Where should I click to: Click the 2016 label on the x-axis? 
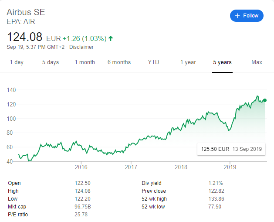(81, 167)
